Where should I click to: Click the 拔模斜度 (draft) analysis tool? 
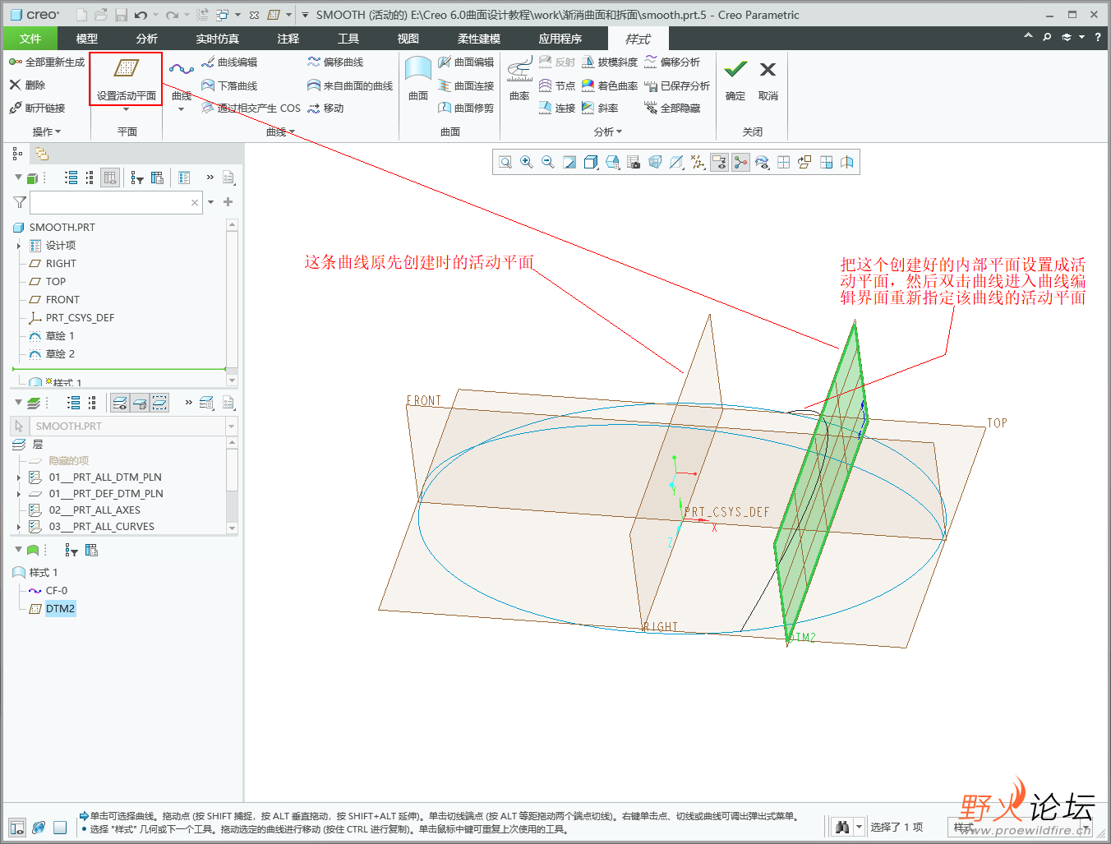pos(610,62)
